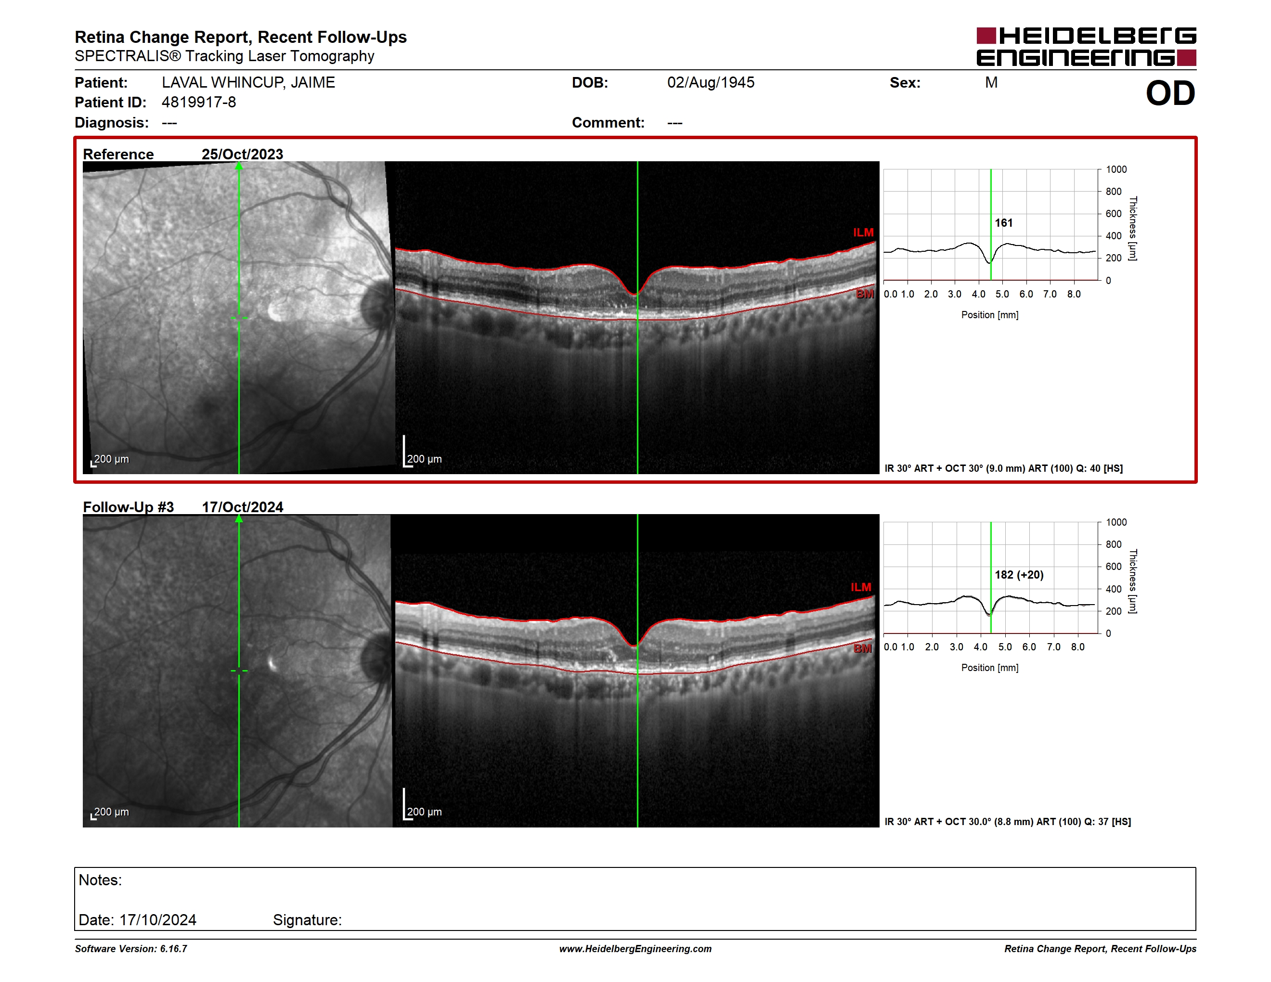Viewport: 1271px width, 982px height.
Task: Click Follow-Up scan info with Q: 37
Action: [1008, 821]
